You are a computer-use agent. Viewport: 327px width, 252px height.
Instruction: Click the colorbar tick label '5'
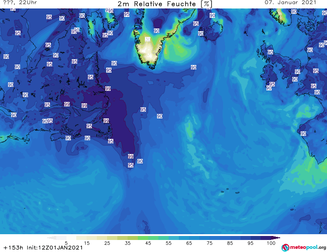66,243
